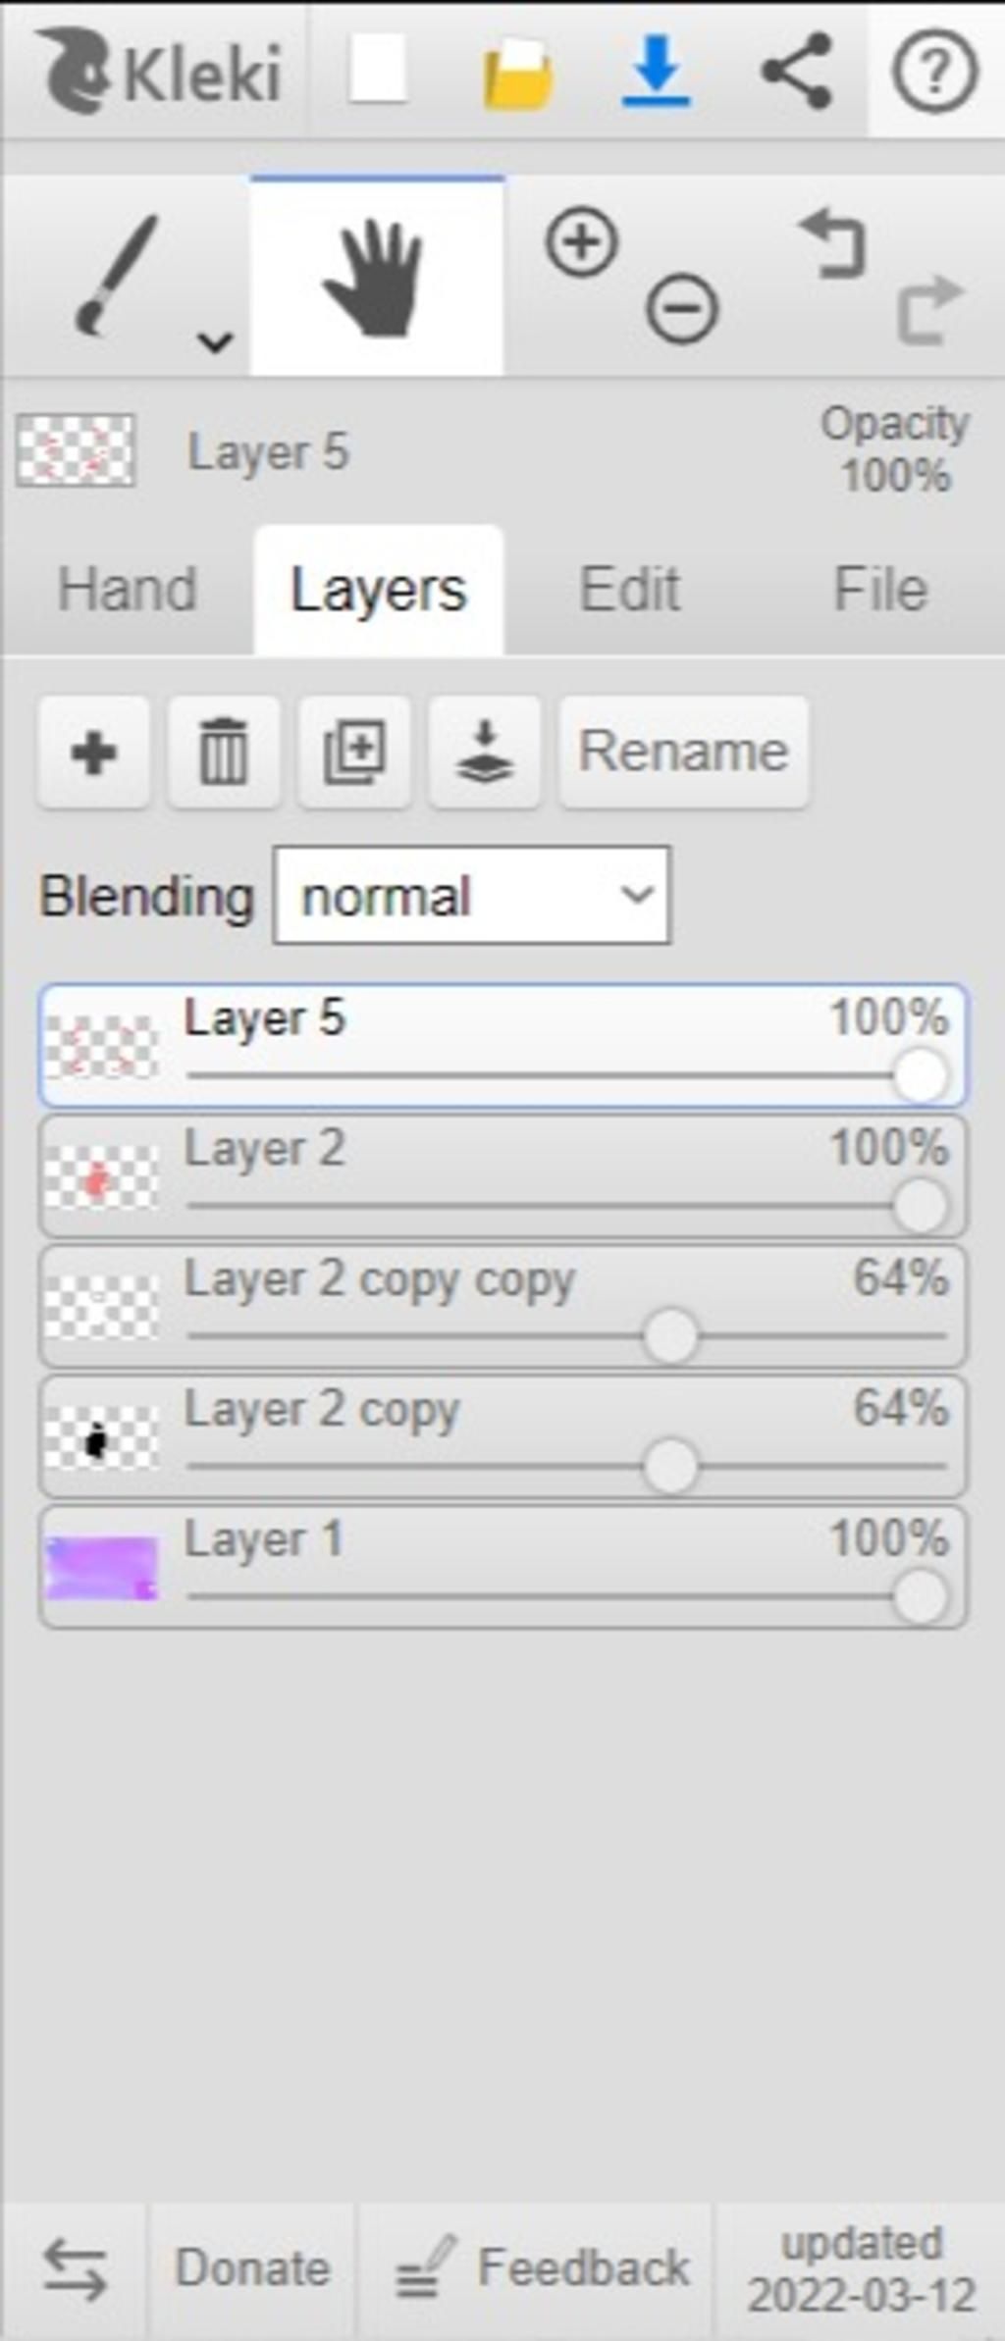Switch to the Edit tab

click(629, 590)
